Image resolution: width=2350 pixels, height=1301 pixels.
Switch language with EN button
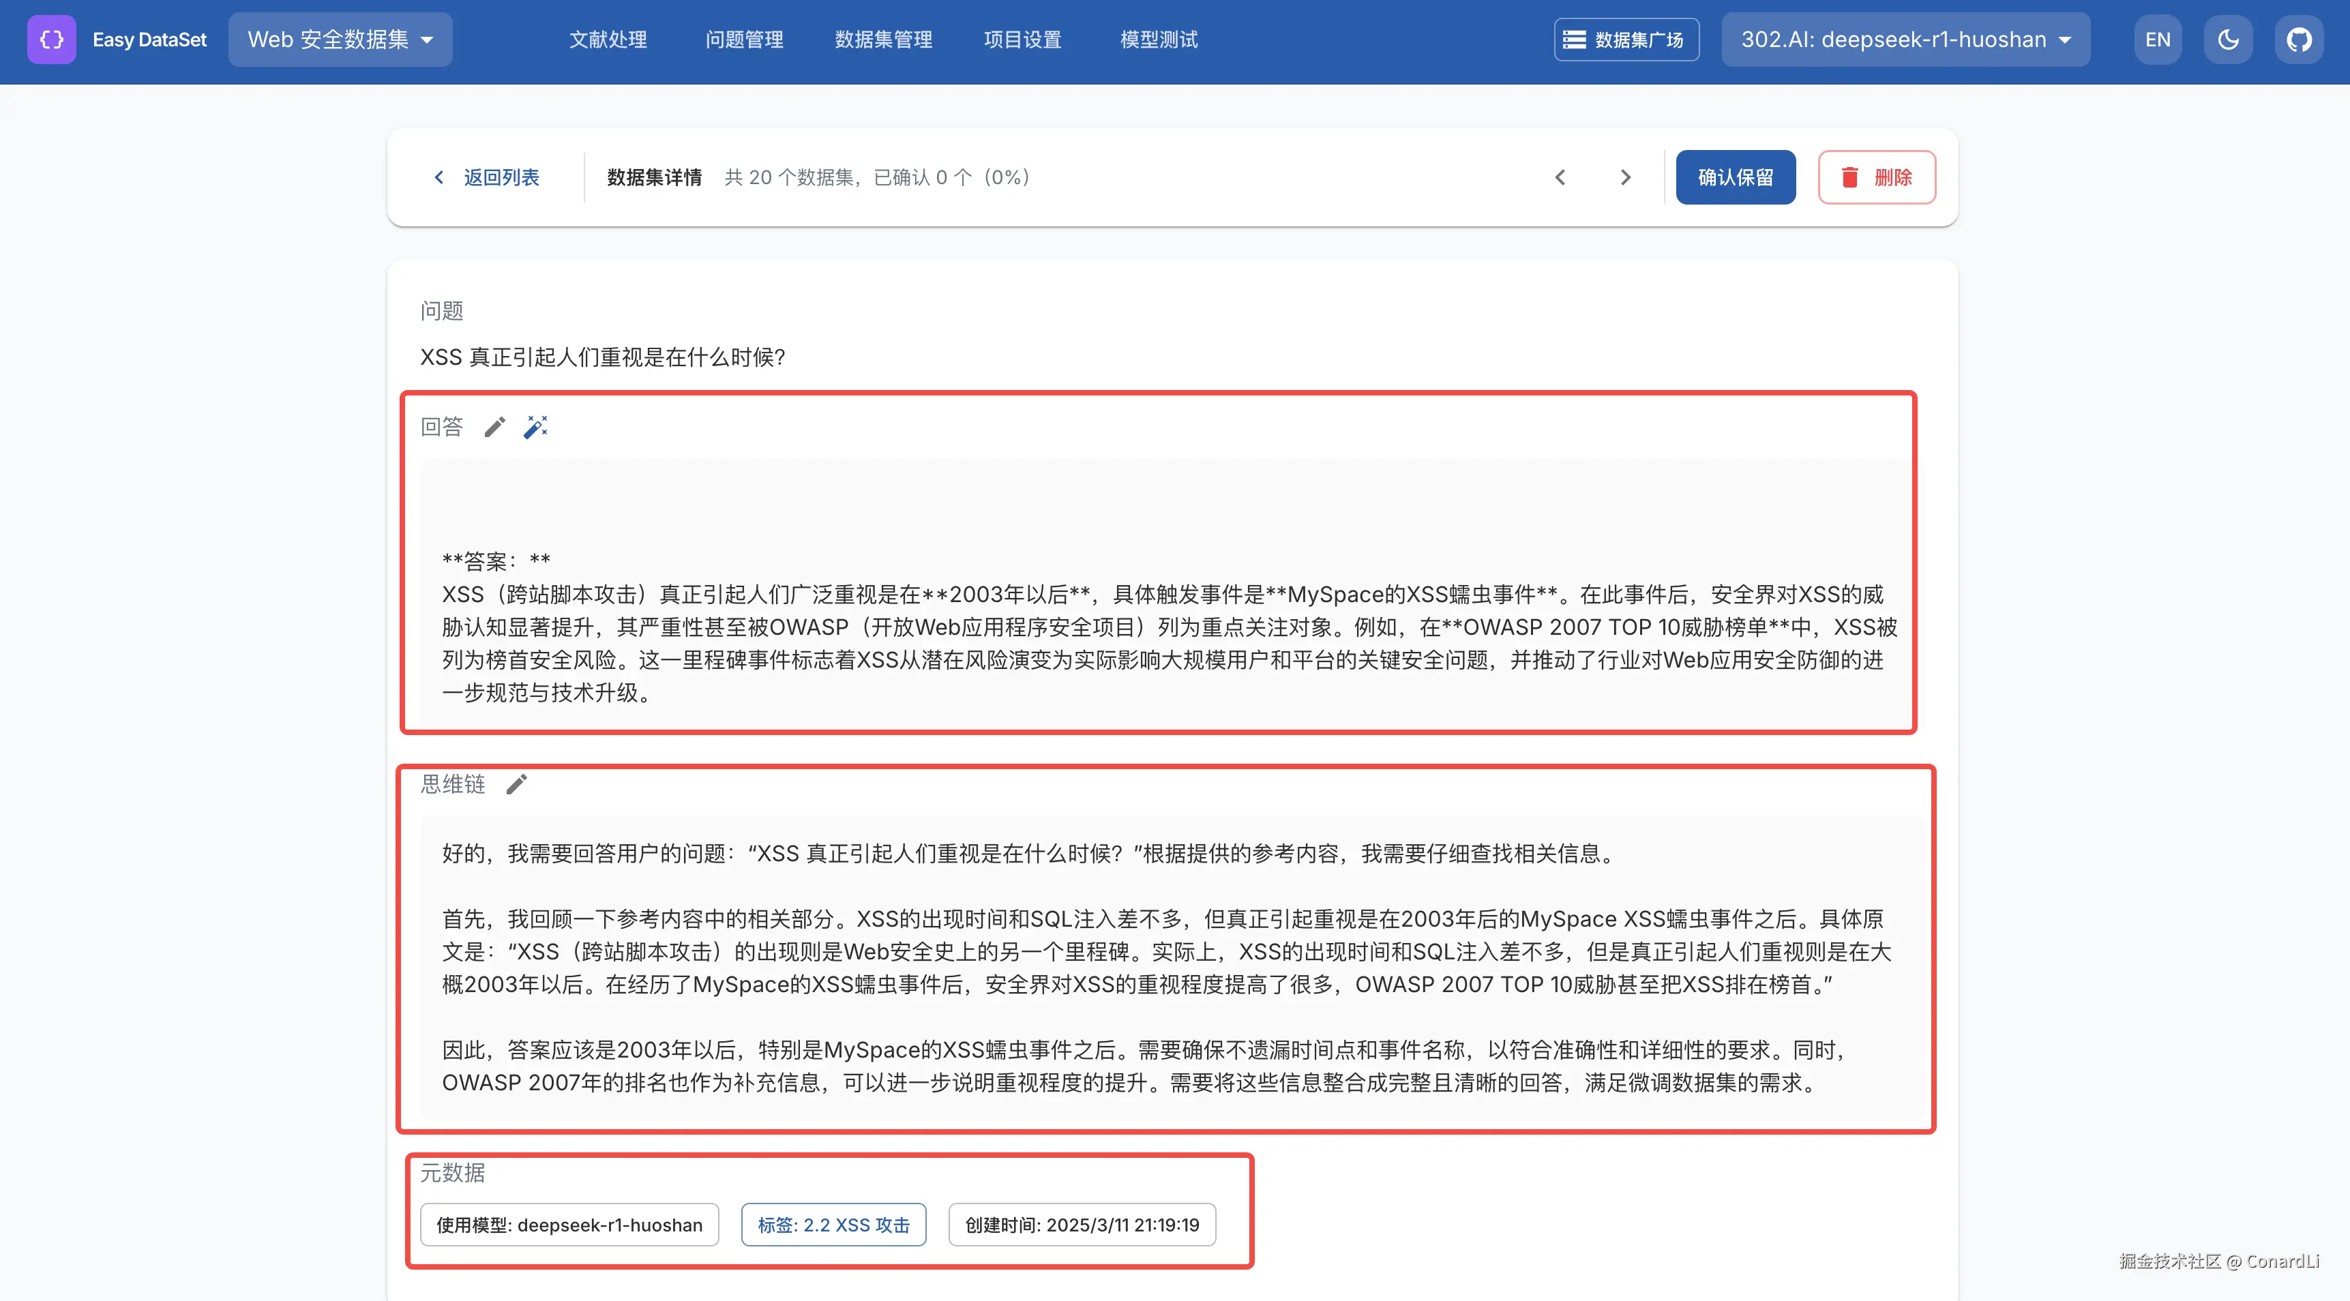[2158, 40]
